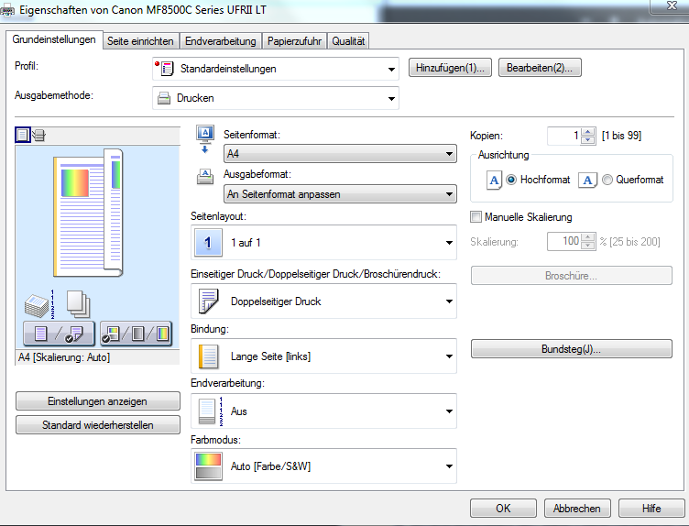The width and height of the screenshot is (689, 526).
Task: Click the Skalierung value field
Action: pyautogui.click(x=563, y=241)
